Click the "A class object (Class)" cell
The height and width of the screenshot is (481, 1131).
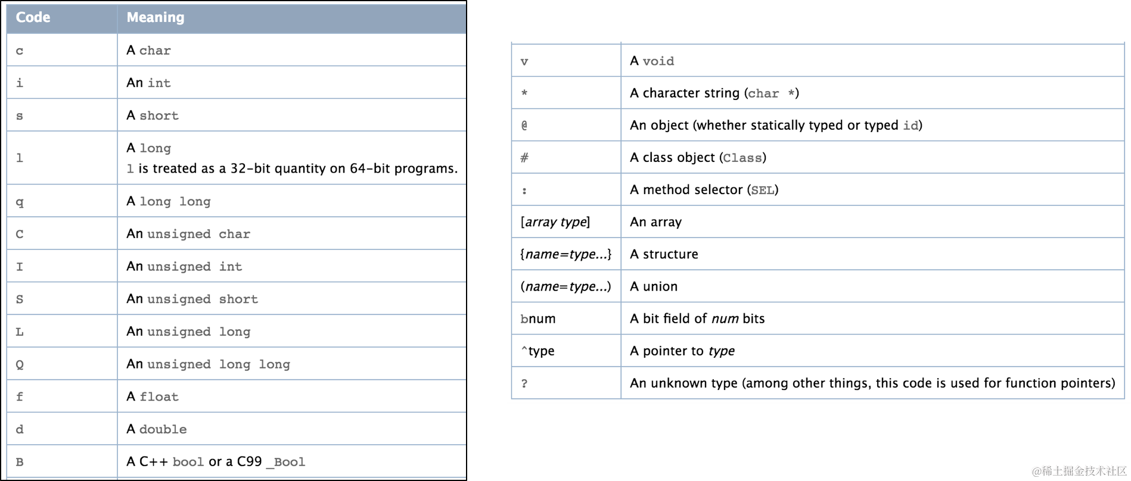[698, 157]
